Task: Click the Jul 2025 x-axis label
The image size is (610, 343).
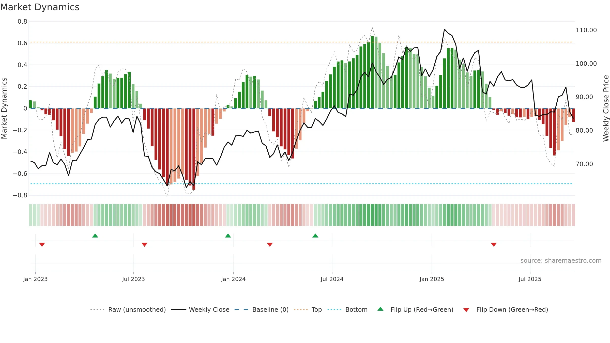Action: pos(530,279)
